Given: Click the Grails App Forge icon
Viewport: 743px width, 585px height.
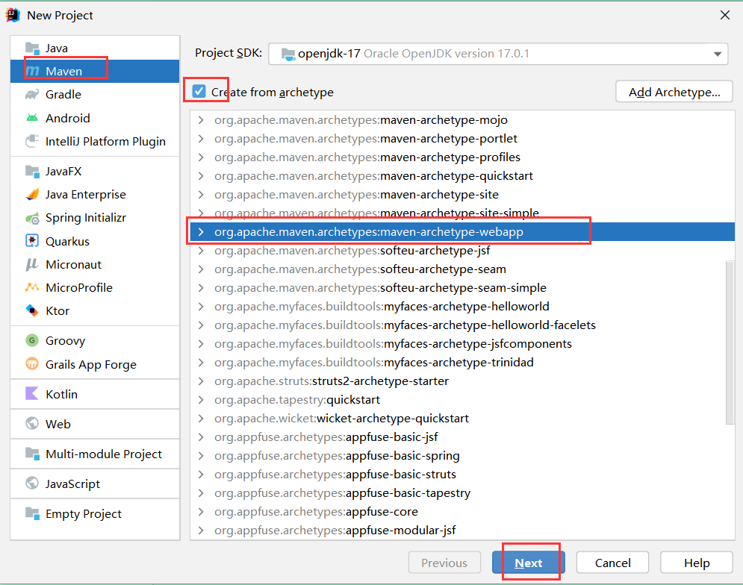Looking at the screenshot, I should [x=32, y=364].
